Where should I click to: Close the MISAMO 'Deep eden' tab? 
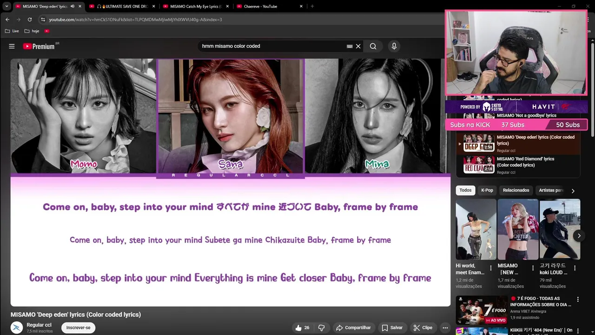[x=80, y=6]
